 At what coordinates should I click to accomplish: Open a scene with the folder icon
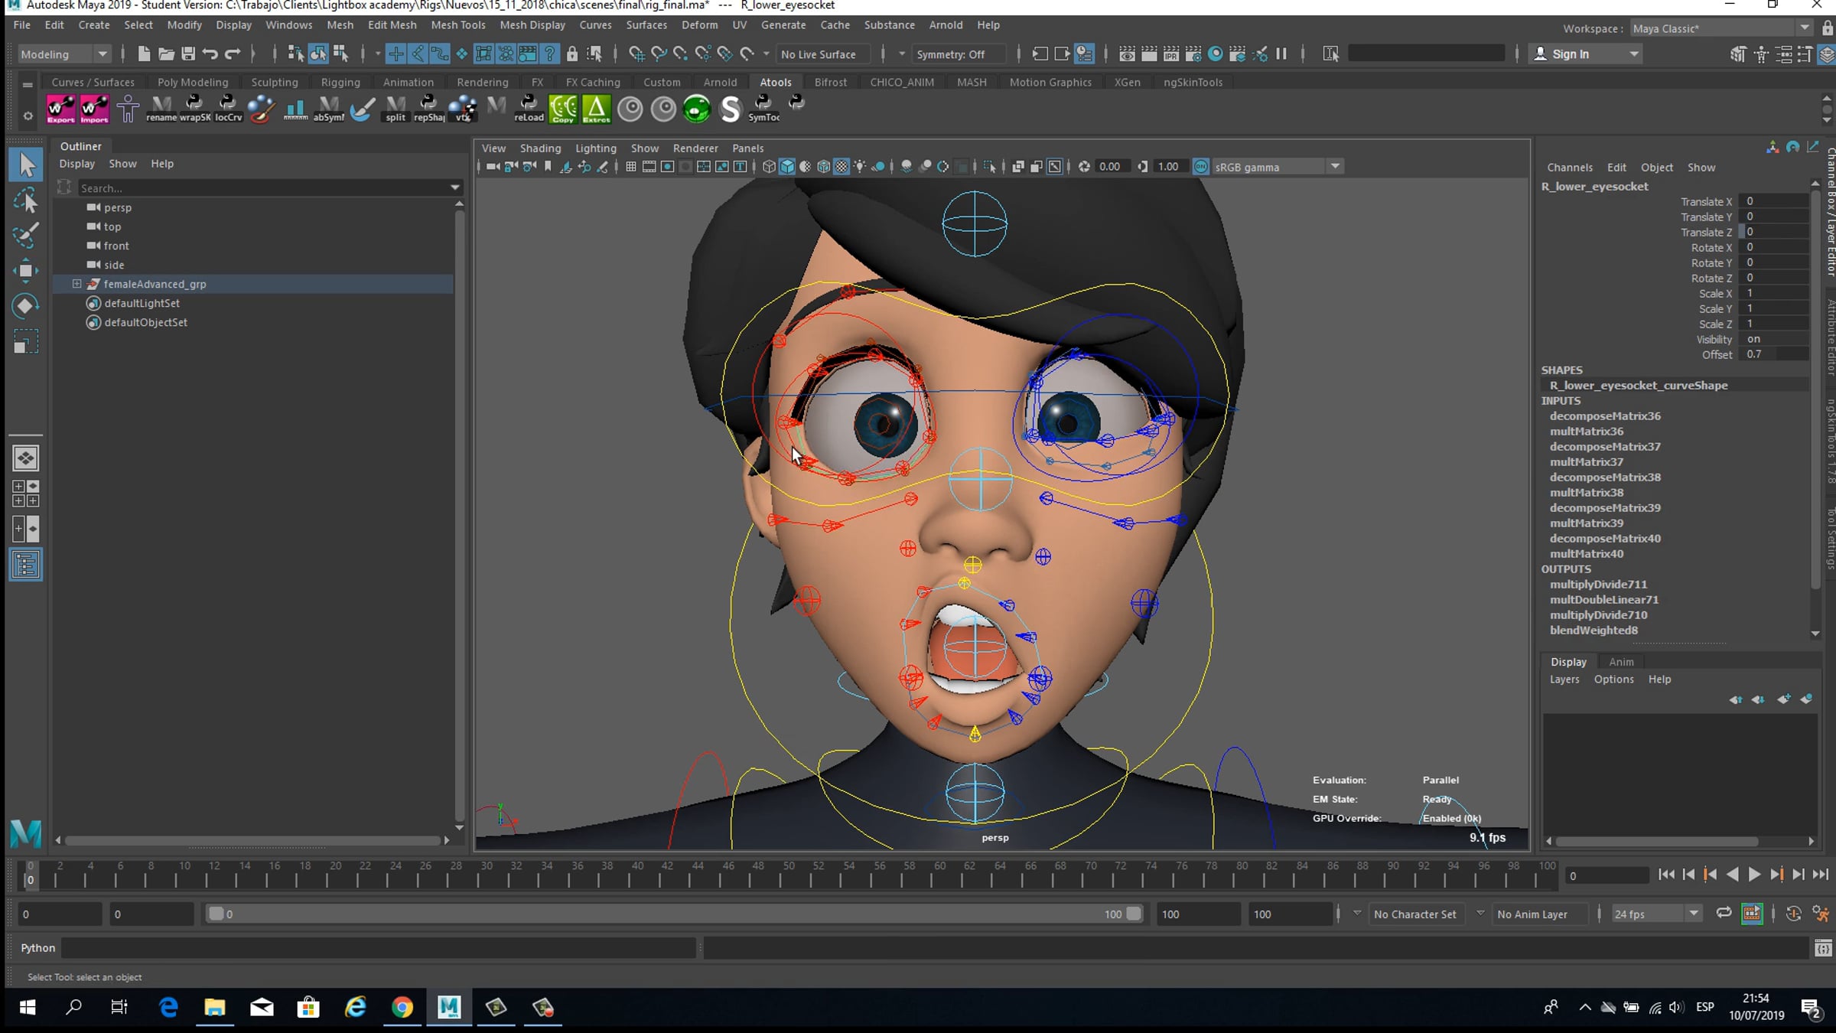pyautogui.click(x=166, y=54)
